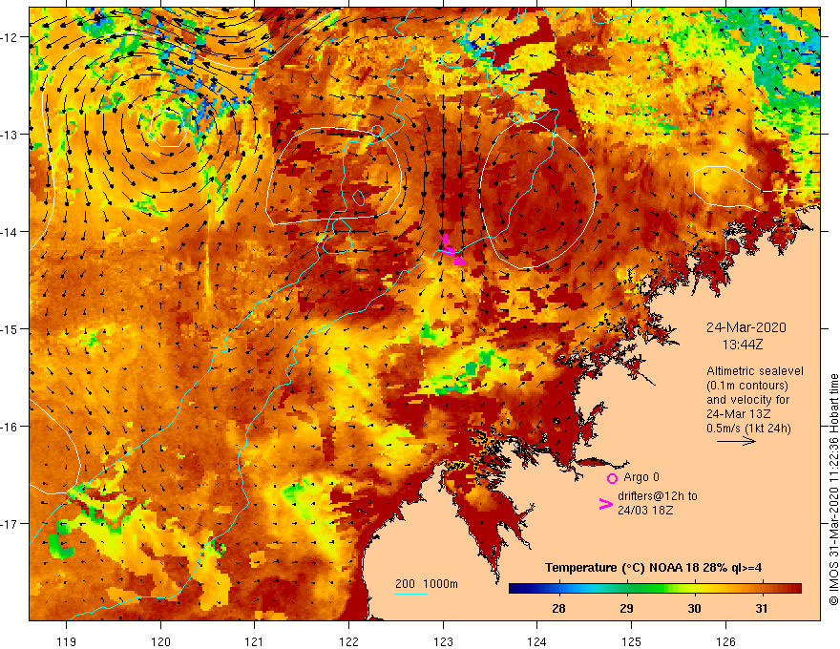
Task: Click the longitude axis label 125
Action: click(x=631, y=641)
